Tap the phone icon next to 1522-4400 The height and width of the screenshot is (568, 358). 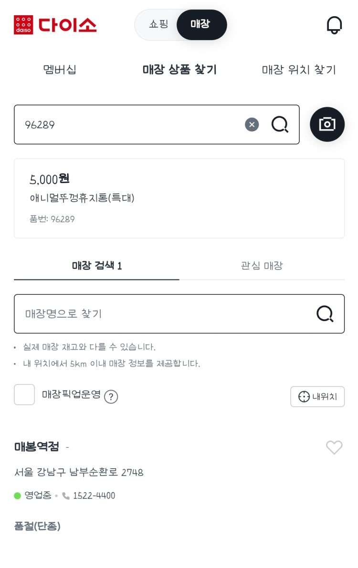66,496
